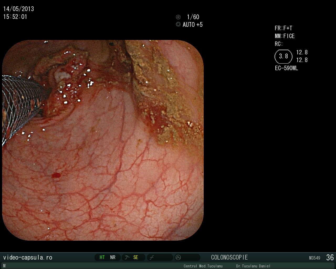Toggle the NR noise reduction indicator
The image size is (336, 269).
coord(113,257)
